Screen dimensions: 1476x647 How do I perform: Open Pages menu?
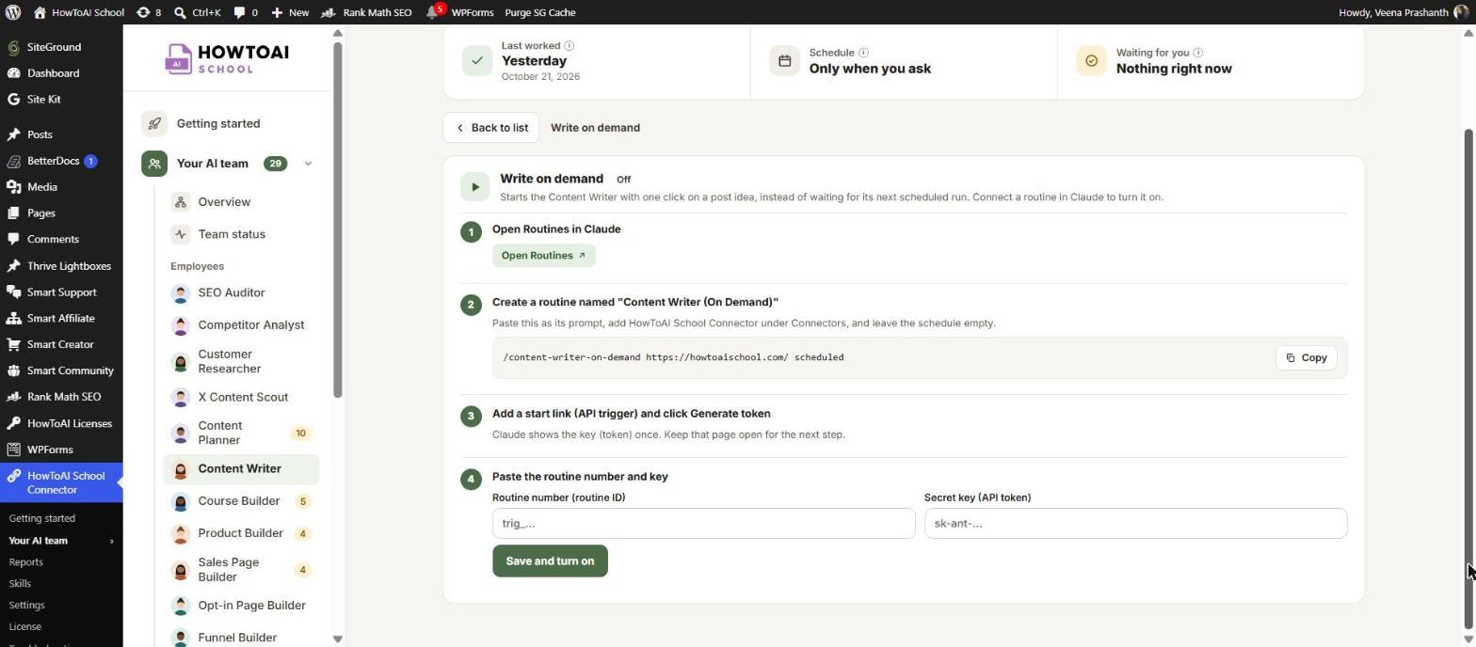[x=61, y=213]
